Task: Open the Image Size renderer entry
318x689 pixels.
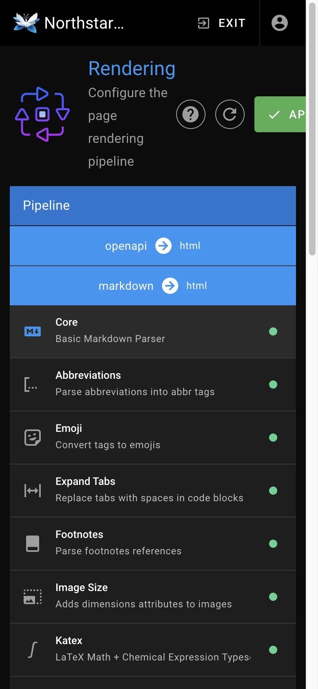Action: tap(153, 597)
